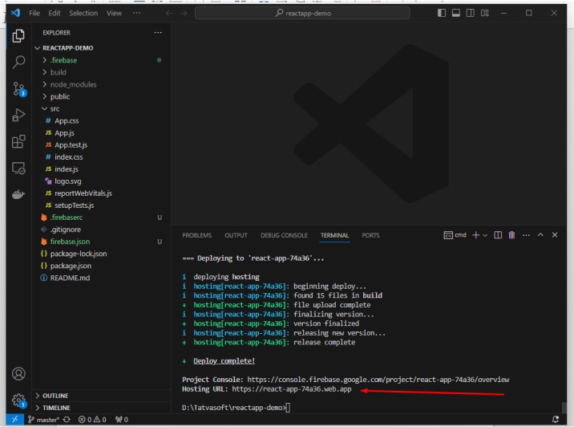Open the Search view in activity bar
The height and width of the screenshot is (427, 574).
point(18,62)
